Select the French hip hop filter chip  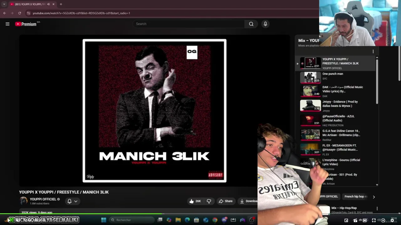click(x=356, y=197)
